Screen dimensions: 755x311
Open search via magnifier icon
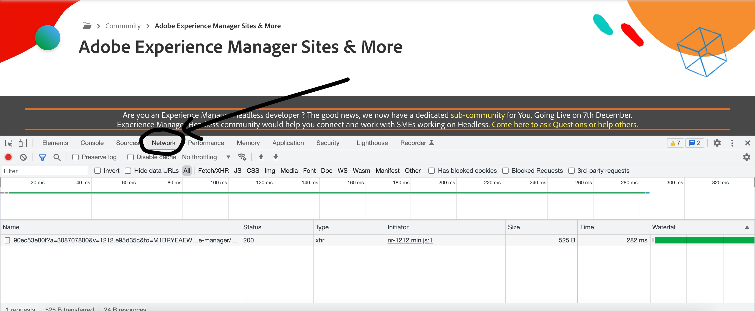(x=57, y=157)
